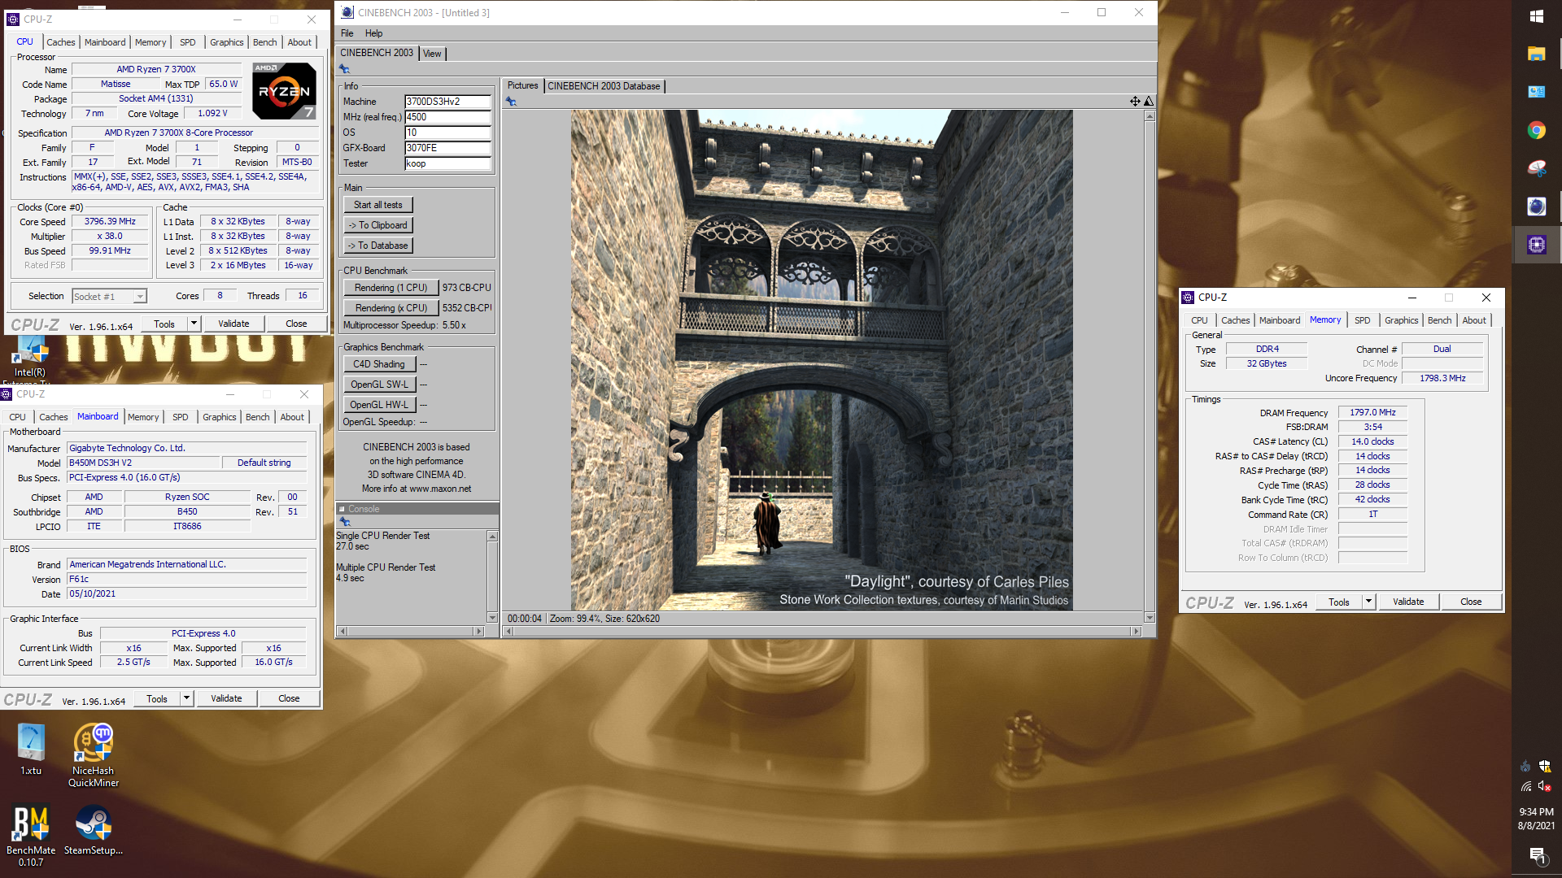
Task: Open NiceHash QuickMiner desktop icon
Action: coord(94,754)
